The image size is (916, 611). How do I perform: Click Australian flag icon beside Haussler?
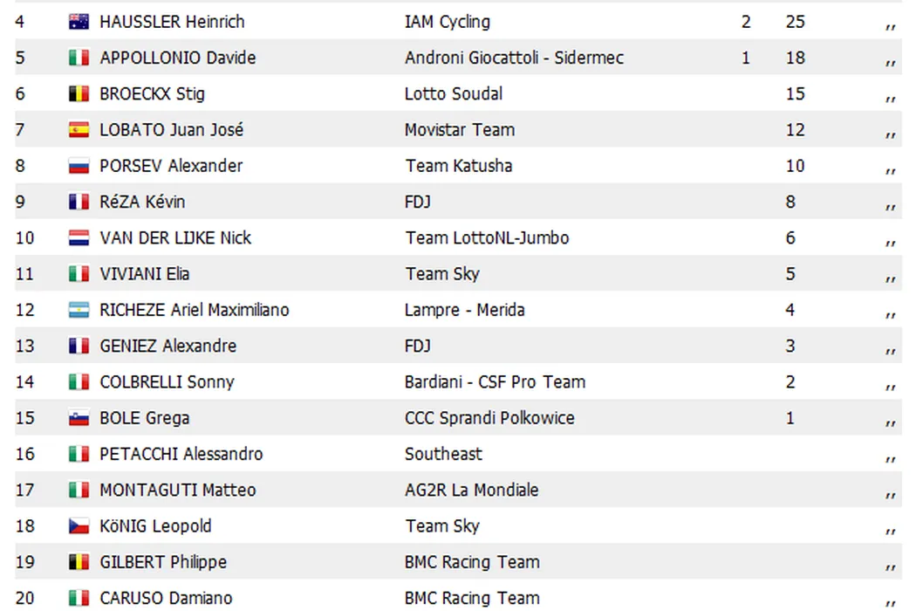tap(79, 22)
